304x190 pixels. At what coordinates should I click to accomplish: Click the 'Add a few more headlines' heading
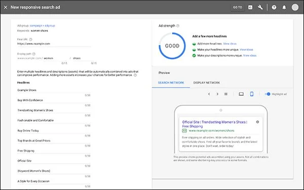tap(209, 36)
